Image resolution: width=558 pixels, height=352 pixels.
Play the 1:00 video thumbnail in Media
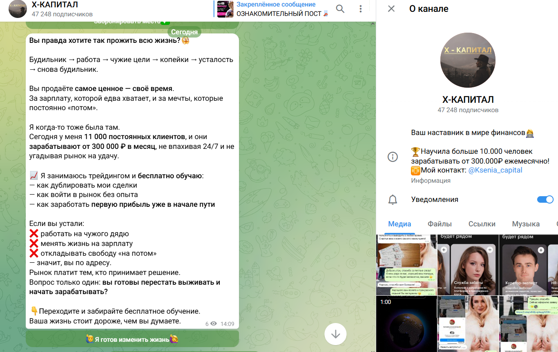[x=406, y=323]
